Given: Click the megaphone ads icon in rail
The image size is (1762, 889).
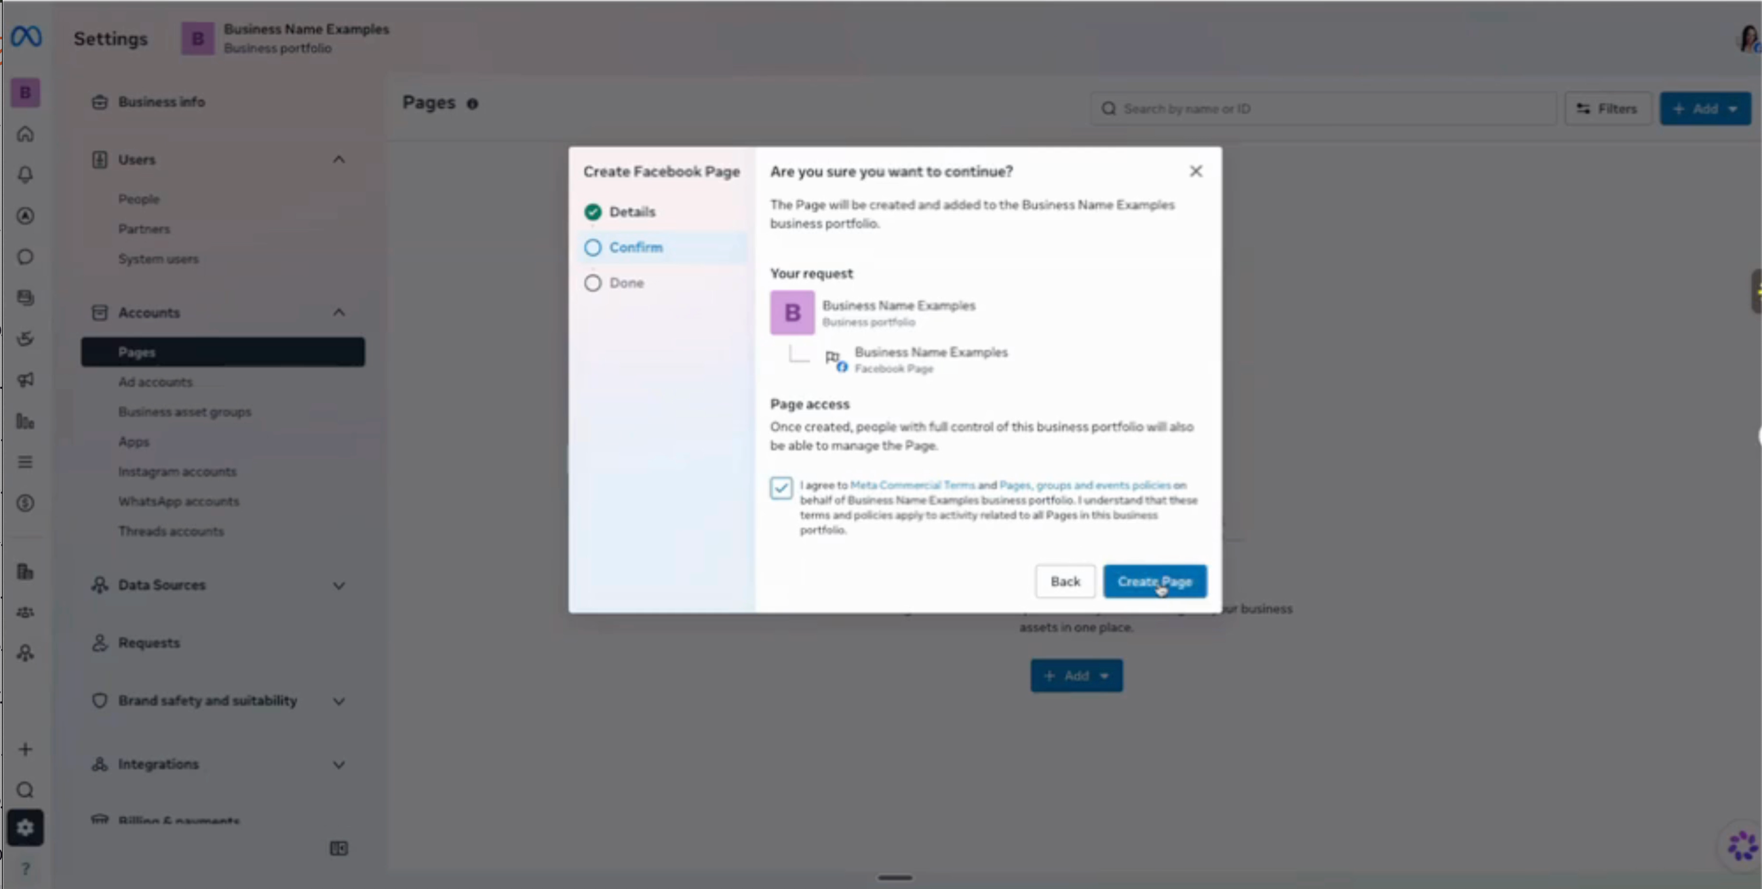Looking at the screenshot, I should (26, 380).
